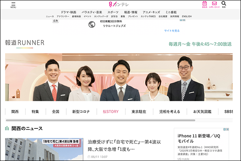Click the UQ mobile advertiser label

(x=184, y=159)
